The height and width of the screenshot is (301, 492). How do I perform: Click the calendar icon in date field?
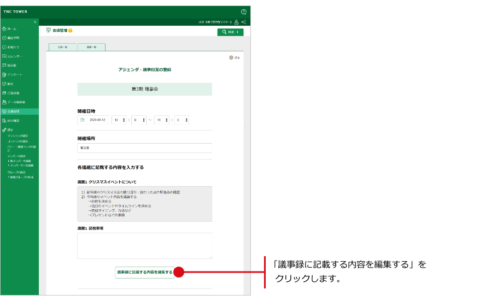pyautogui.click(x=82, y=120)
